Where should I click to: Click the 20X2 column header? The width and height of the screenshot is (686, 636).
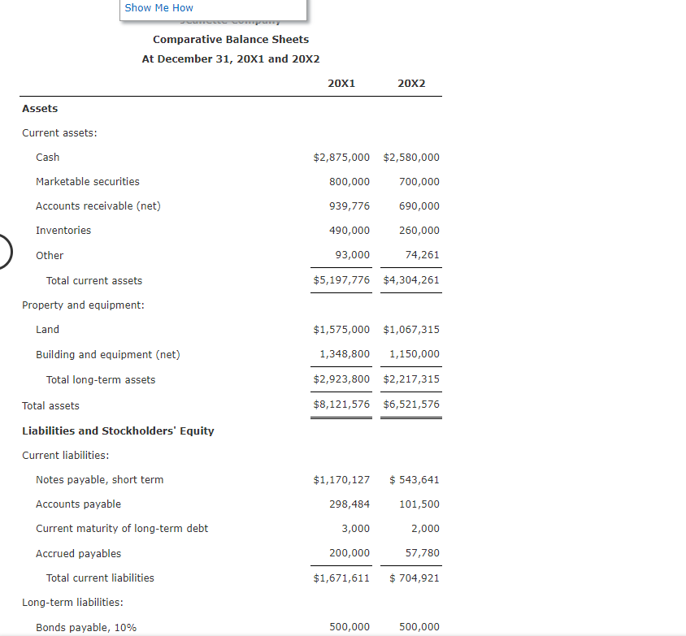[411, 84]
